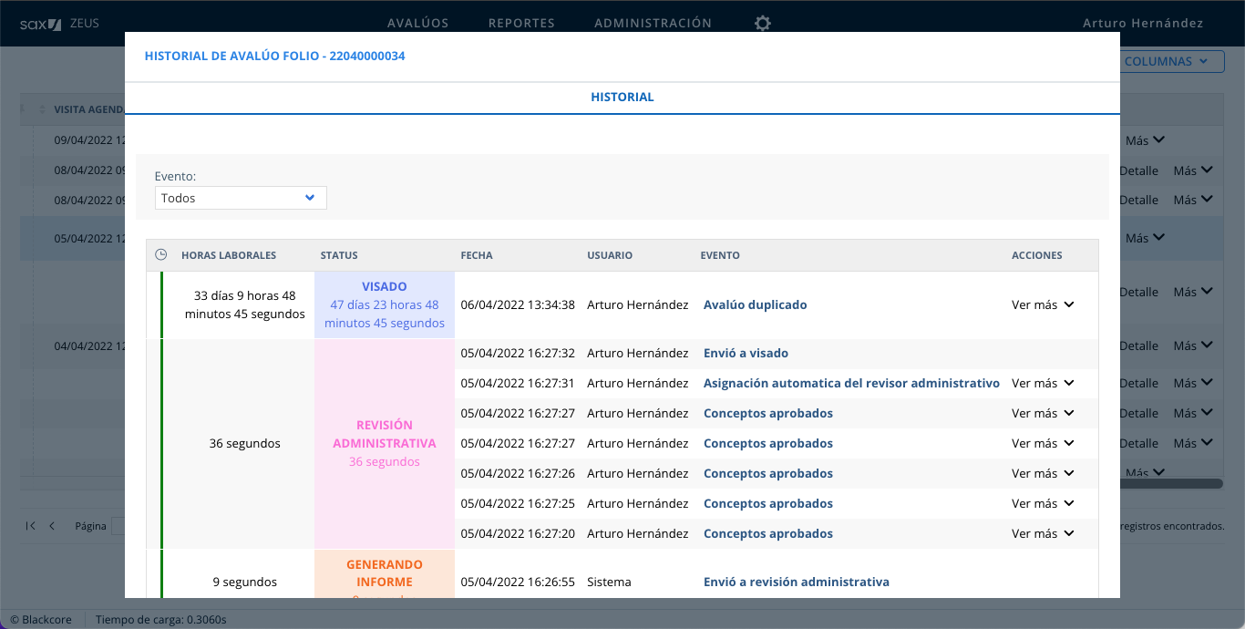Click the Horas Laborales column header
This screenshot has height=629, width=1245.
(229, 255)
